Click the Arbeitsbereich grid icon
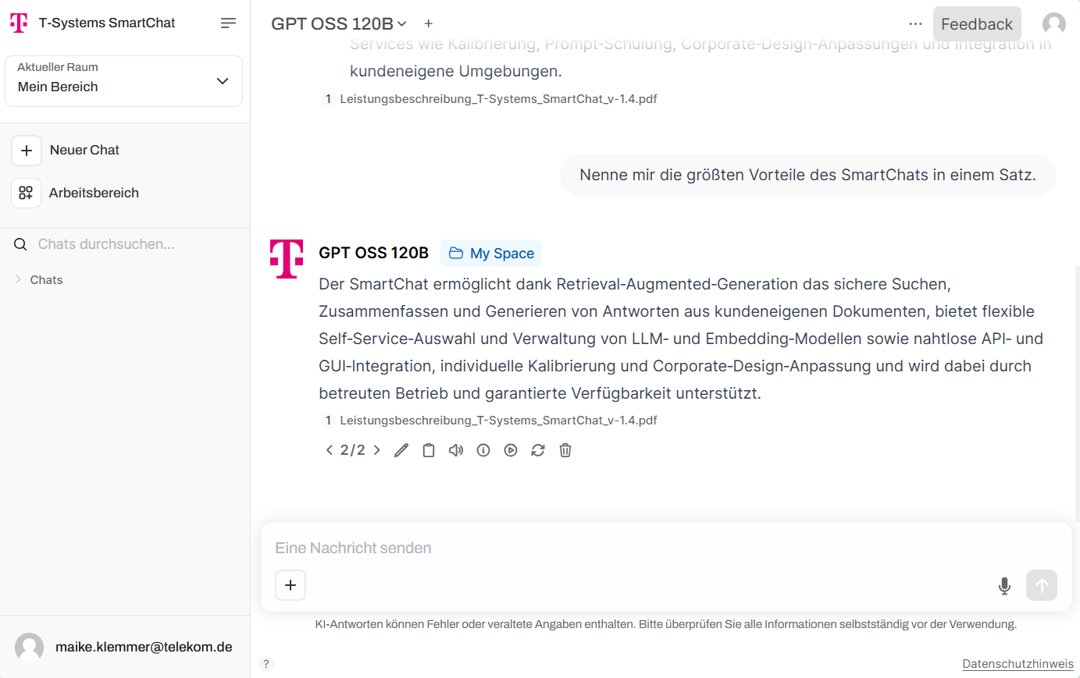Screen dimensions: 1080x678 26,193
